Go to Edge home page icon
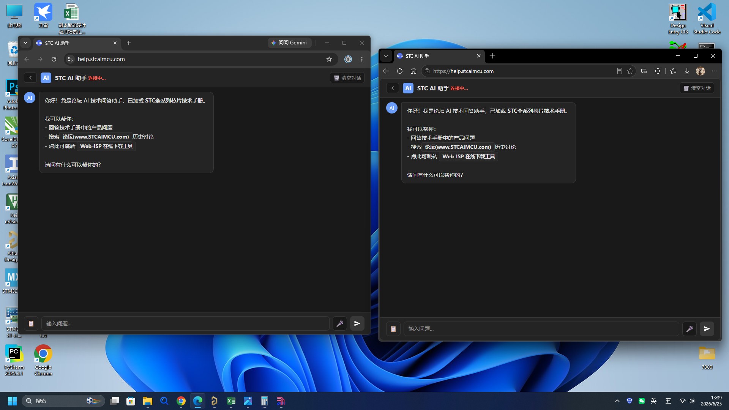Image resolution: width=729 pixels, height=410 pixels. 413,71
